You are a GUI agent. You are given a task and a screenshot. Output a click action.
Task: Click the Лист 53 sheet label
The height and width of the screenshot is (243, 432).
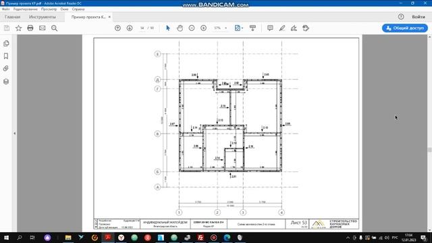click(x=298, y=223)
